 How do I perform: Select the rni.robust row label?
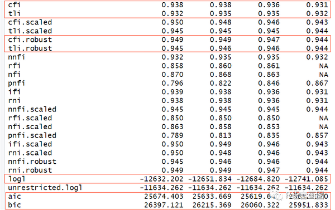point(30,170)
